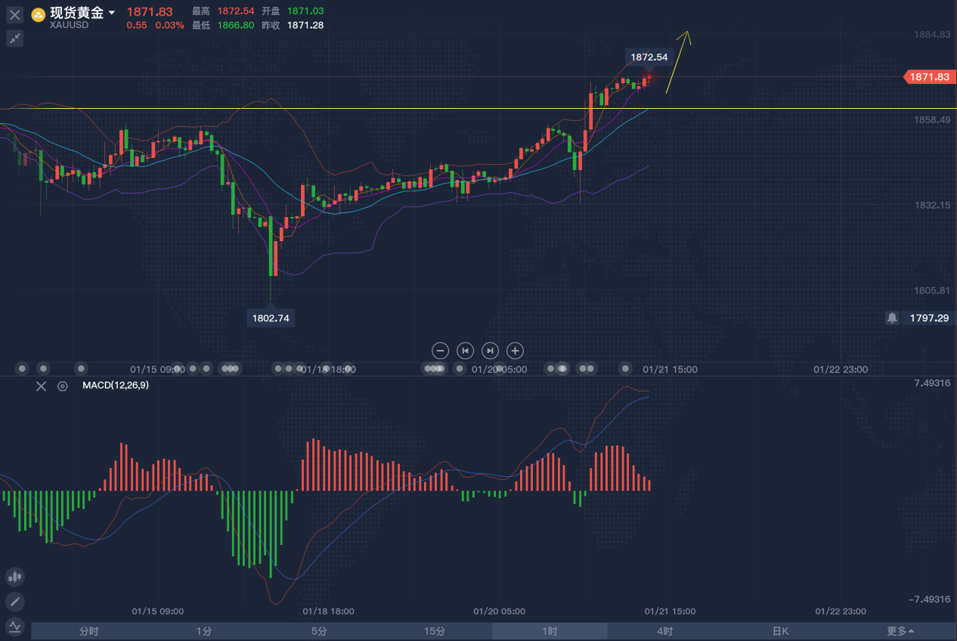The height and width of the screenshot is (641, 957).
Task: Select the 1797.29 alert price label
Action: point(929,318)
